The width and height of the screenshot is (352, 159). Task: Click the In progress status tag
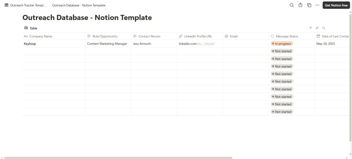[282, 44]
